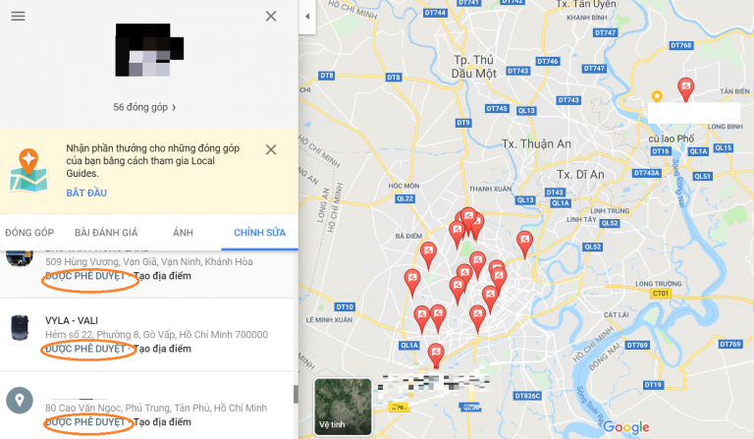Click the 80 Cao Văn Ngọc location pin icon
This screenshot has width=754, height=439.
(20, 400)
